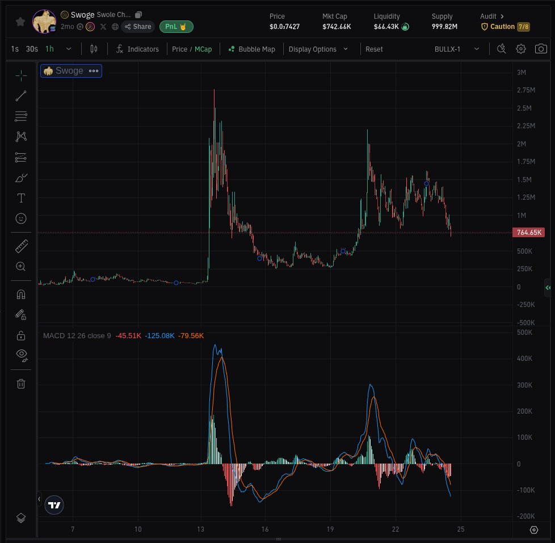Select the ruler measure tool

click(x=22, y=246)
